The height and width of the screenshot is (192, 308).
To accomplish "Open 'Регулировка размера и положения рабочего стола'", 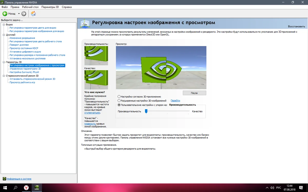I will pos(37,55).
